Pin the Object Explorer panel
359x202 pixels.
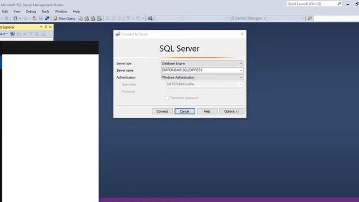point(46,27)
